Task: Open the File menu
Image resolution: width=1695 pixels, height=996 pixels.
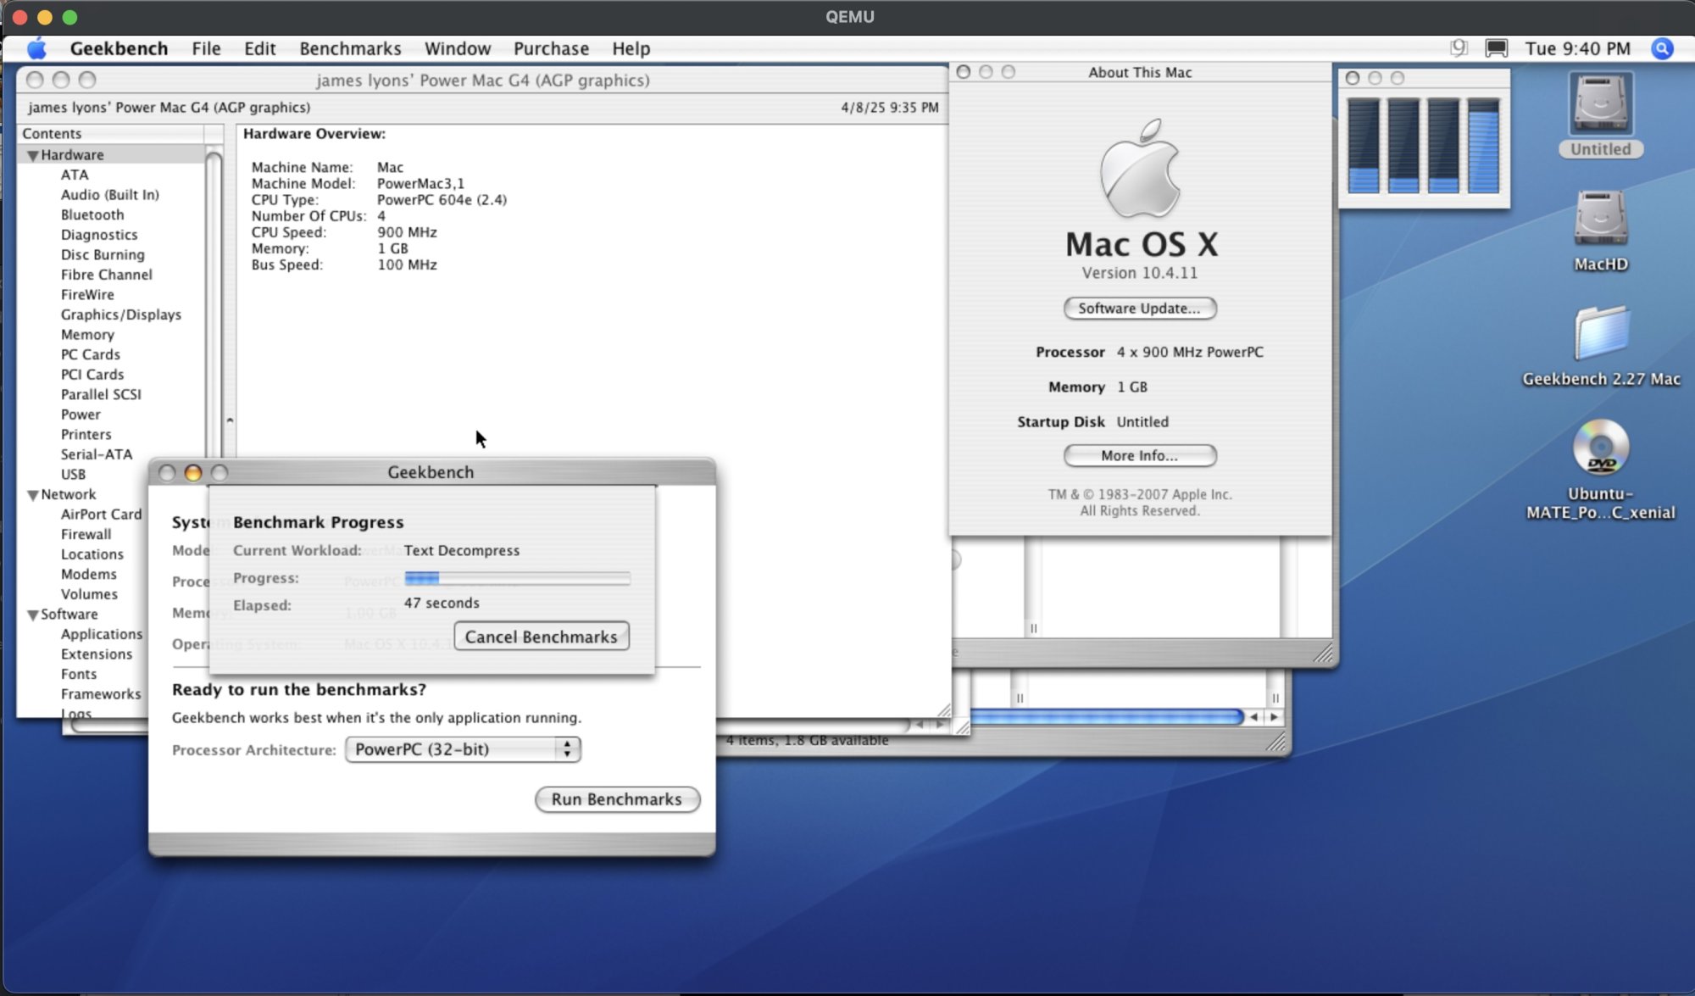Action: click(x=206, y=48)
